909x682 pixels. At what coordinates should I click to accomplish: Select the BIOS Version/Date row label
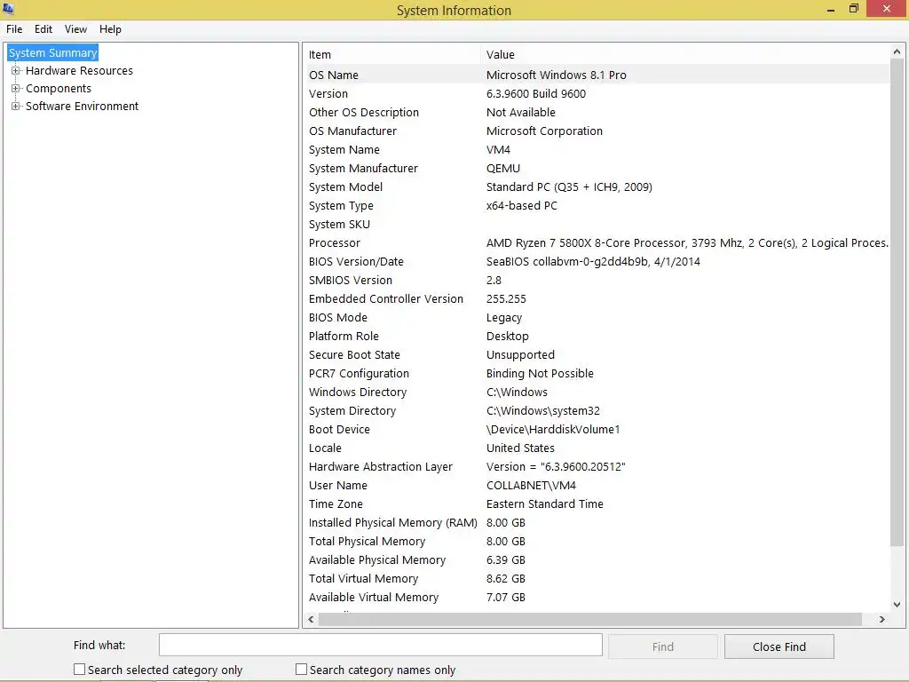pos(356,262)
